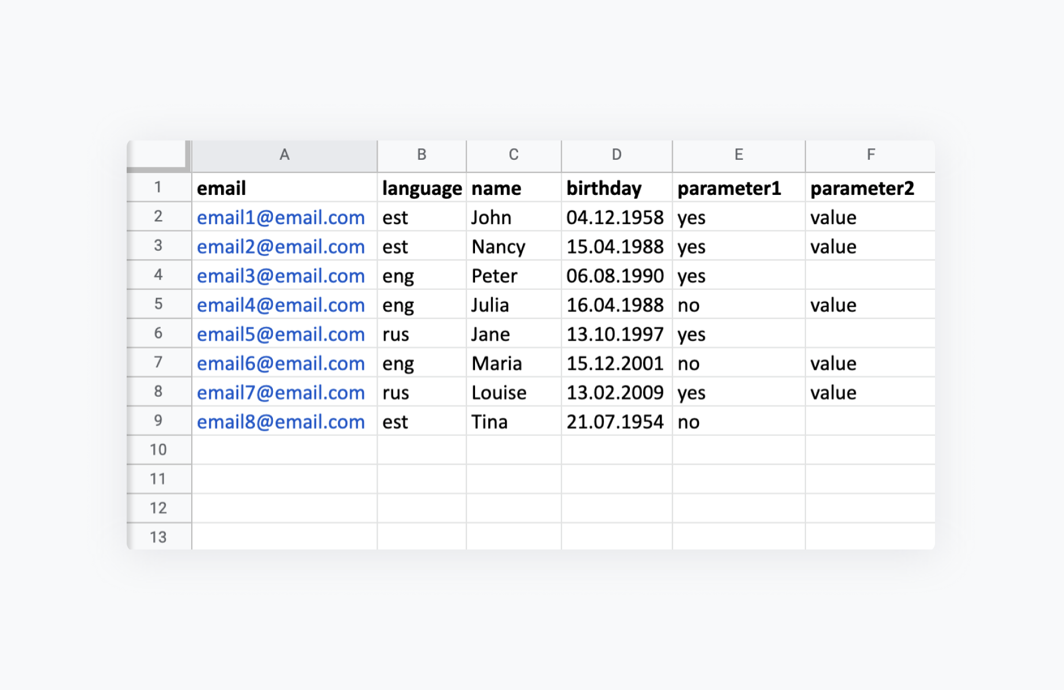This screenshot has width=1064, height=690.
Task: Select column A header
Action: [284, 155]
